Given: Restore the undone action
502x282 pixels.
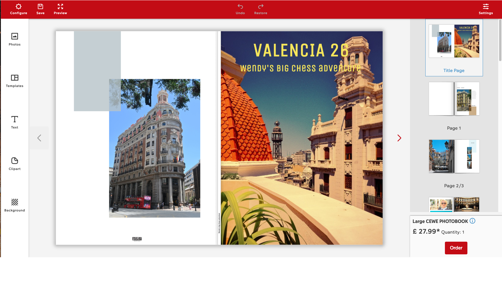Looking at the screenshot, I should (261, 9).
